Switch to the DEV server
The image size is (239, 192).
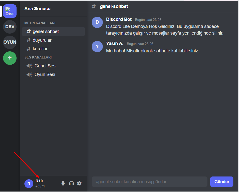(x=10, y=27)
